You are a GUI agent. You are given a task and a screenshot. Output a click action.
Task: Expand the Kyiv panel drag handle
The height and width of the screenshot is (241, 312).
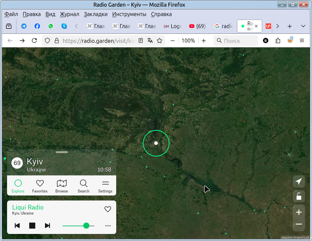point(62,152)
